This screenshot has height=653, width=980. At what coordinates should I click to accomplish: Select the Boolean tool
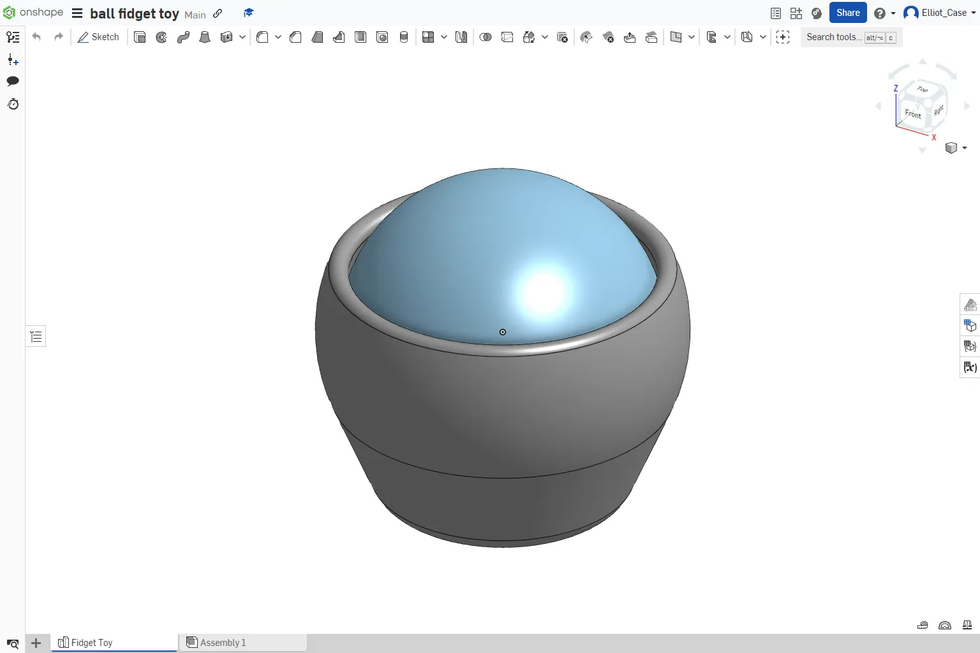[486, 37]
